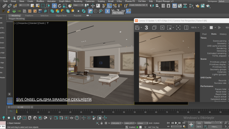Open the Graph Editors menu
Screen dimensions: 229x129
pyautogui.click(x=65, y=1)
